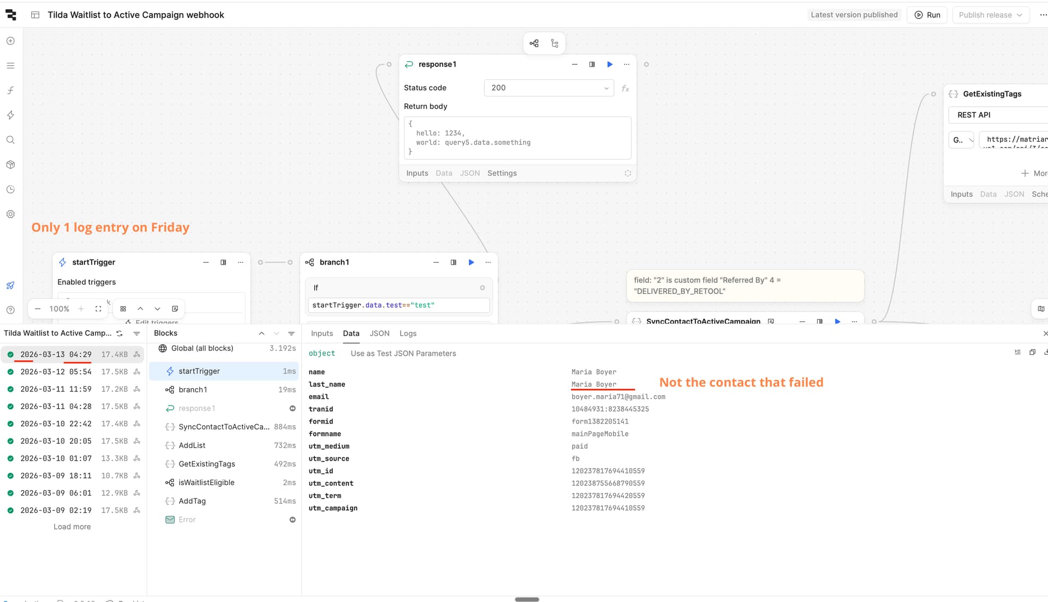This screenshot has width=1048, height=602.
Task: Open the Status code 200 dropdown
Action: pyautogui.click(x=549, y=88)
